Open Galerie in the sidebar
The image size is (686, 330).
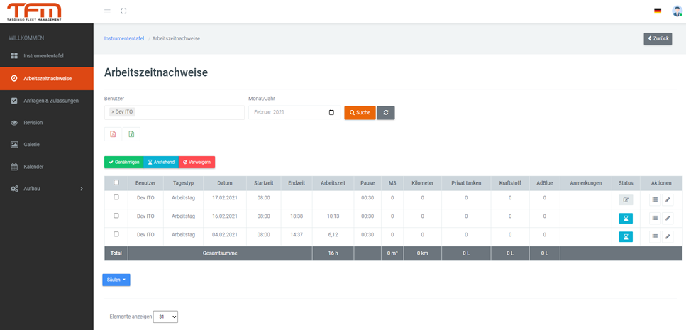click(46, 145)
